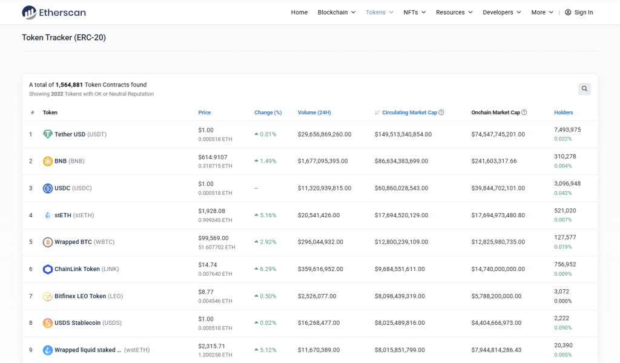Image resolution: width=620 pixels, height=363 pixels.
Task: Expand the Developers dropdown menu
Action: click(x=502, y=12)
